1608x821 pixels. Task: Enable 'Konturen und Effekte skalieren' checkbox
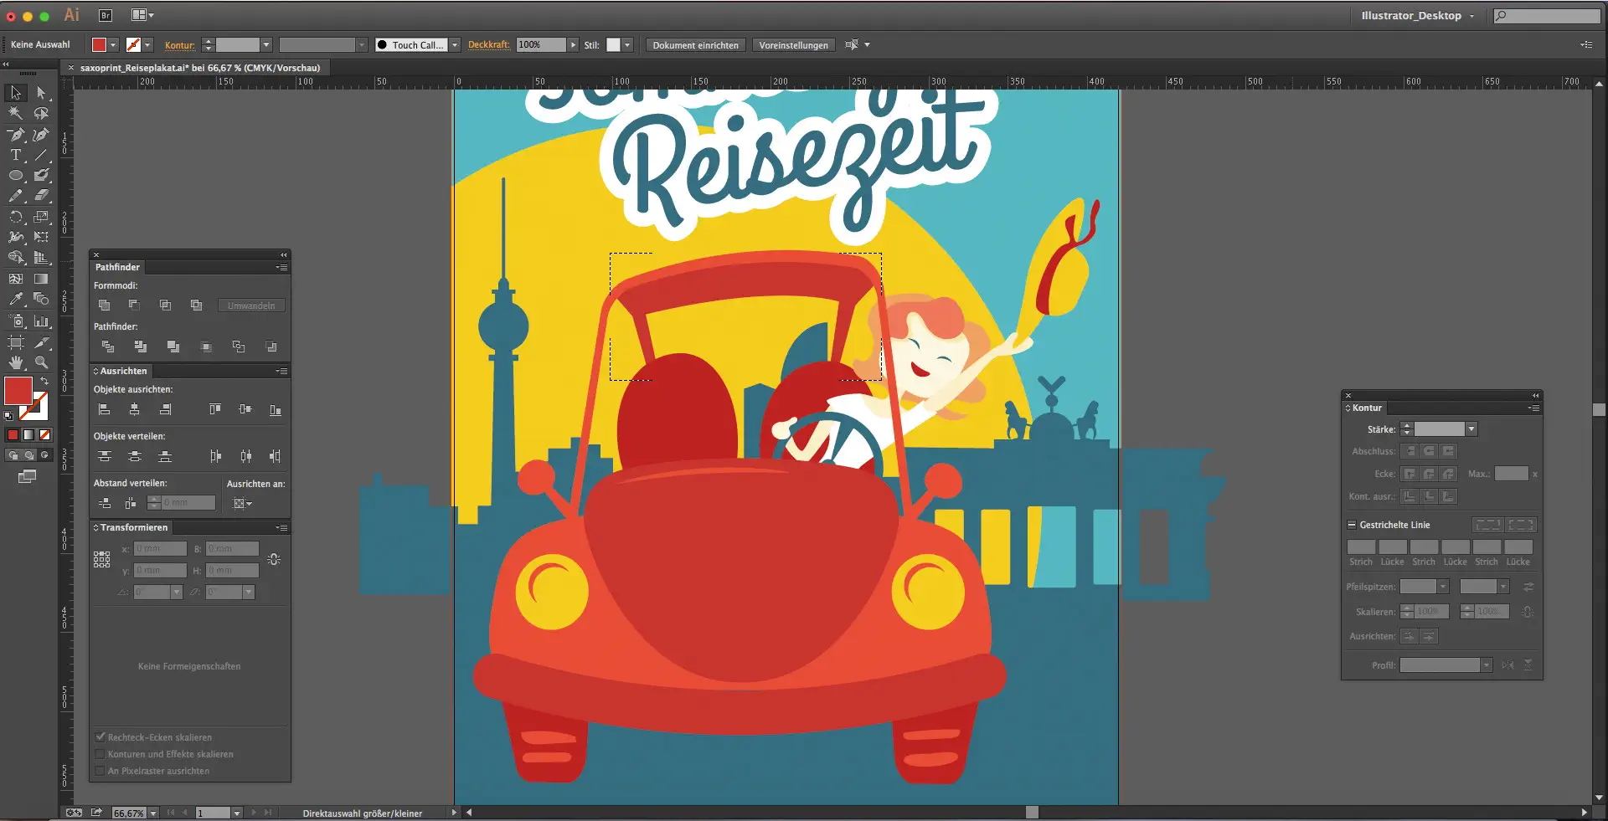(x=101, y=754)
